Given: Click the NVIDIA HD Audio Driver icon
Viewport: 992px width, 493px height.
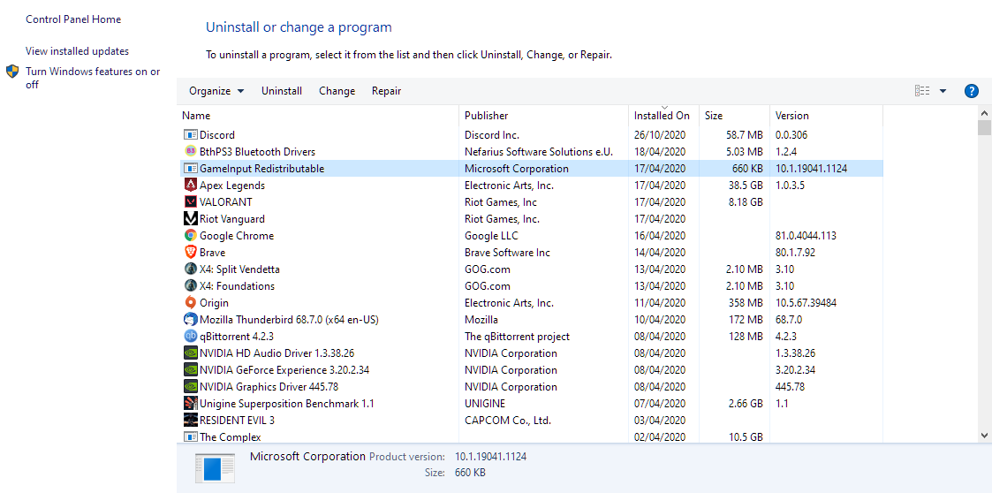Looking at the screenshot, I should [x=191, y=353].
